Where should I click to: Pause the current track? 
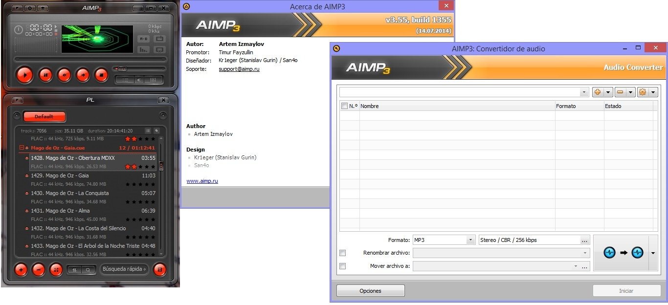[x=45, y=75]
